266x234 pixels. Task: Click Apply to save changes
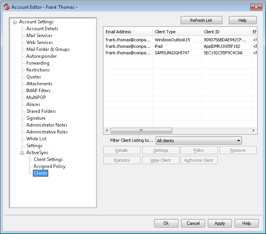(220, 223)
